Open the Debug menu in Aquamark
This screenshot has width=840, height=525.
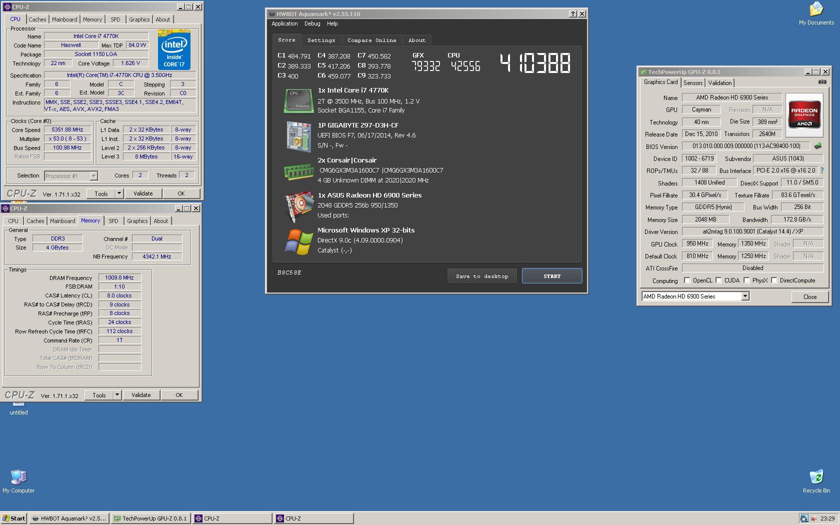[312, 23]
